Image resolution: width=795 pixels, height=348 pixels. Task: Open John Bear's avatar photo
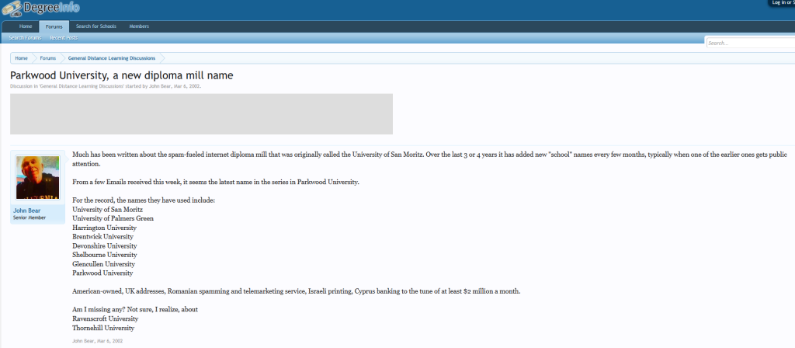click(37, 178)
